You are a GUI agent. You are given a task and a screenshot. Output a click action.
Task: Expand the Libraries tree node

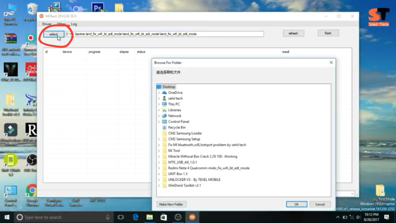(159, 110)
